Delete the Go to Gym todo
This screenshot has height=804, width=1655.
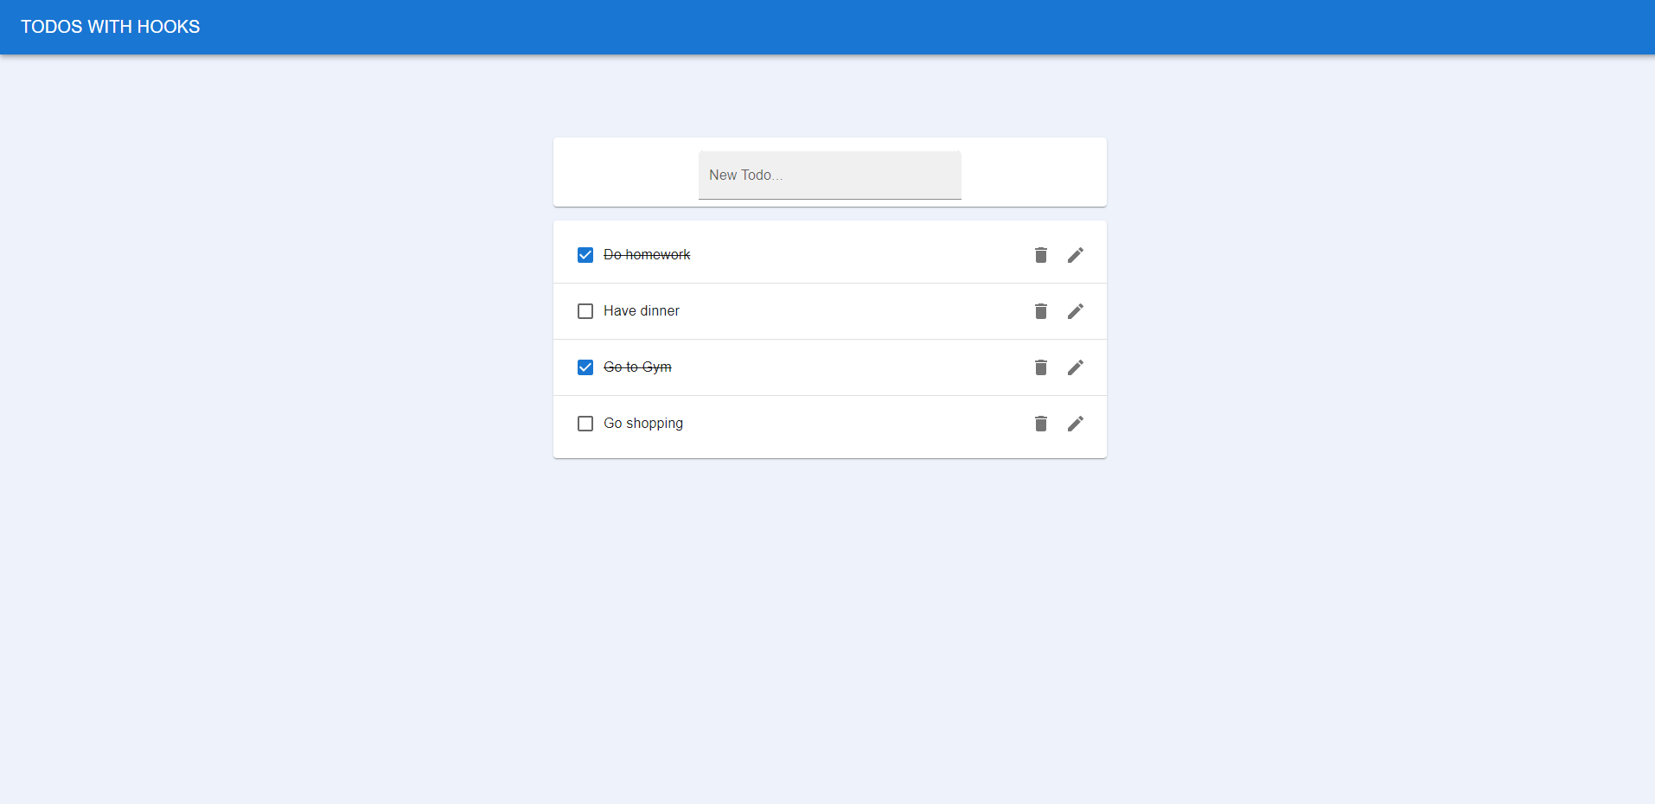[x=1041, y=367]
